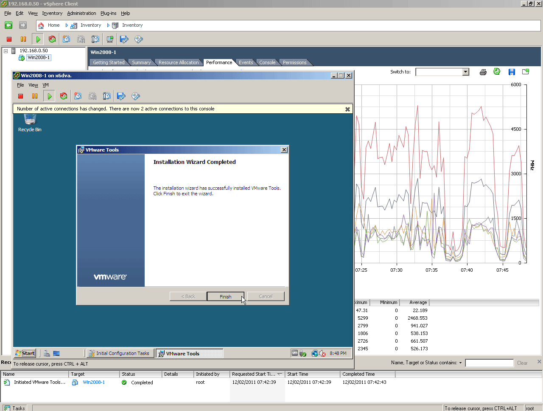Click VMware Tools taskbar button
543x411 pixels.
[x=189, y=353]
